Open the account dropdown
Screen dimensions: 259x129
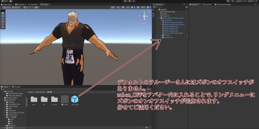pos(4,1)
